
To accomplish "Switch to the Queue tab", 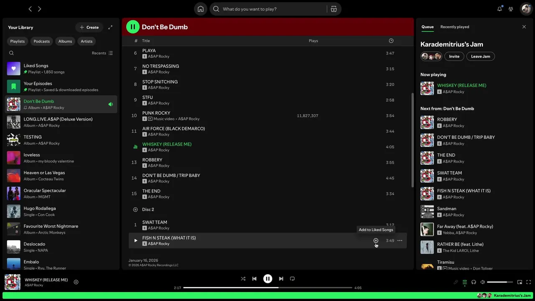I will click(x=428, y=27).
